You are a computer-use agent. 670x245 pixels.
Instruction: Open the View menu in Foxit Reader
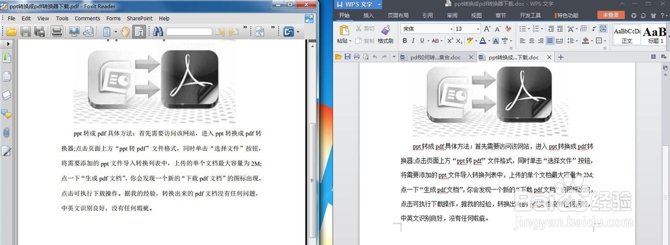click(43, 18)
